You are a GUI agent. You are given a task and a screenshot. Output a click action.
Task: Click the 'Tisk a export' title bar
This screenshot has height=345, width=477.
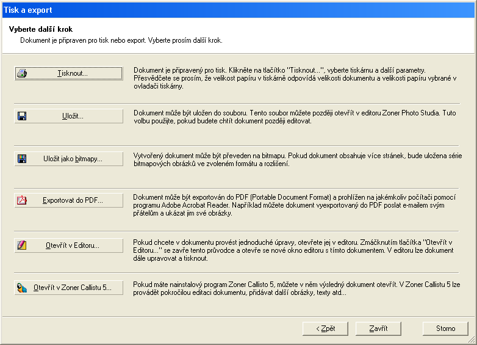[238, 10]
